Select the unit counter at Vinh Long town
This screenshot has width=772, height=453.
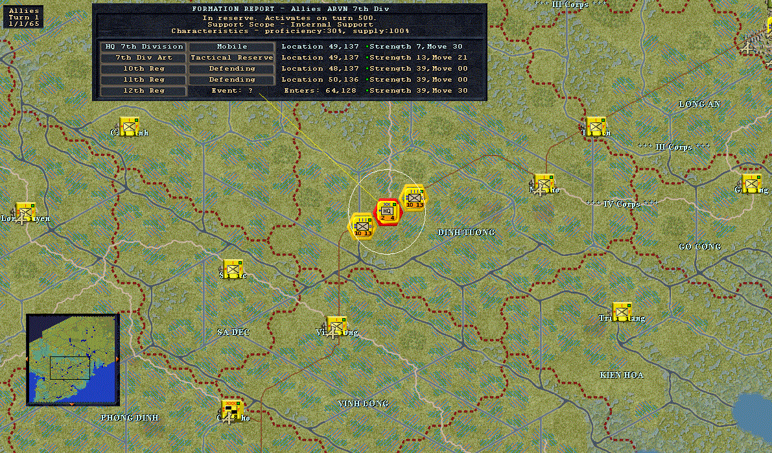tap(336, 326)
